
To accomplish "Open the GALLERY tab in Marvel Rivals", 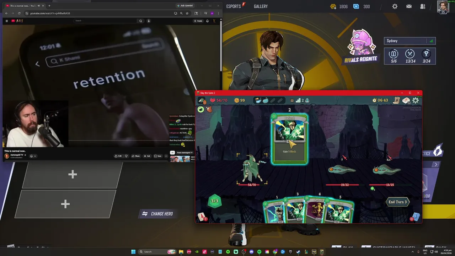I will [x=261, y=6].
